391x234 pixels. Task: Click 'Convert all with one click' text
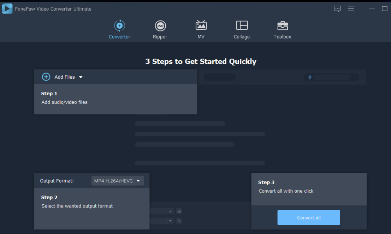tap(286, 191)
